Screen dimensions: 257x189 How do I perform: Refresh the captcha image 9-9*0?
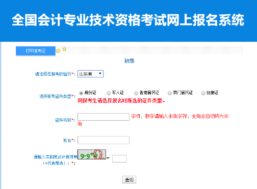92,154
